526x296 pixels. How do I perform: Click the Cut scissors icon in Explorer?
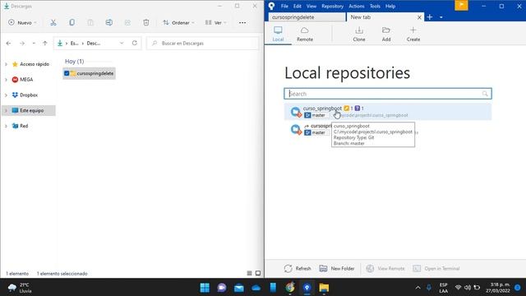point(53,22)
